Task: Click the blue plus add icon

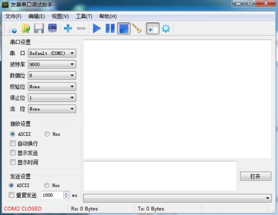Action: (x=68, y=29)
